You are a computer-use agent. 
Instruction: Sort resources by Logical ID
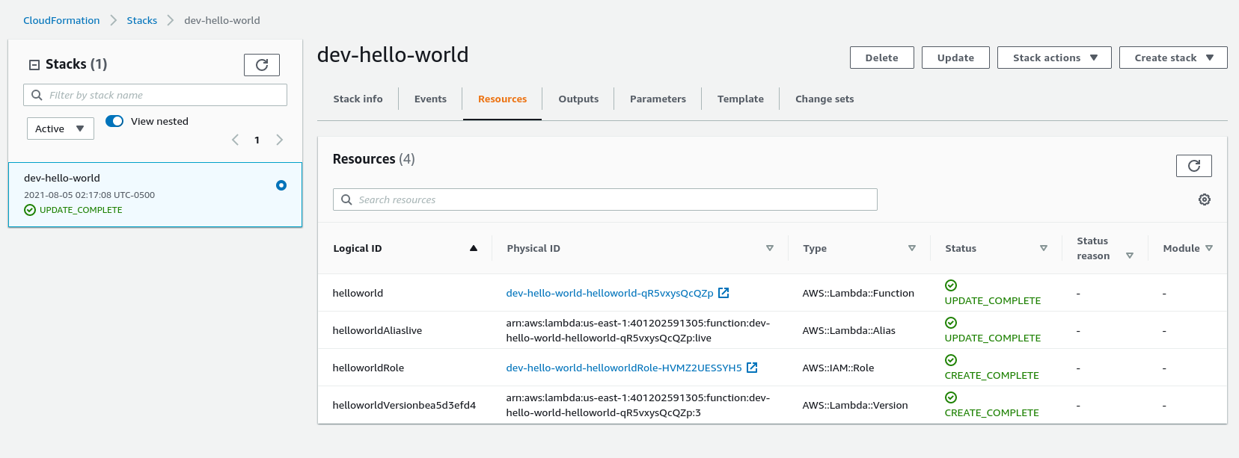pyautogui.click(x=473, y=248)
